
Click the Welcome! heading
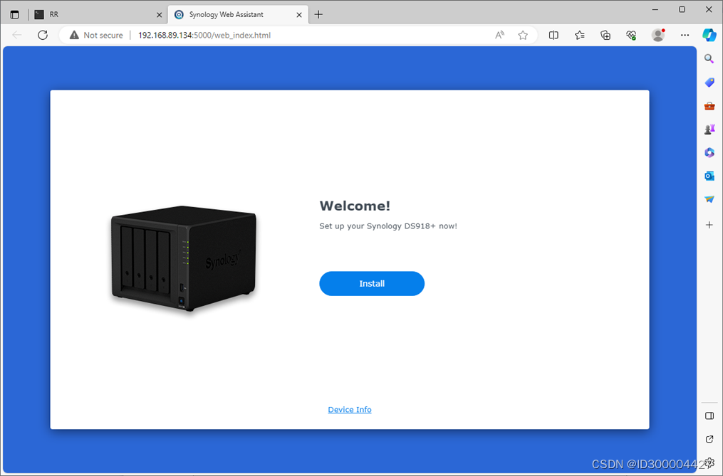click(x=355, y=206)
